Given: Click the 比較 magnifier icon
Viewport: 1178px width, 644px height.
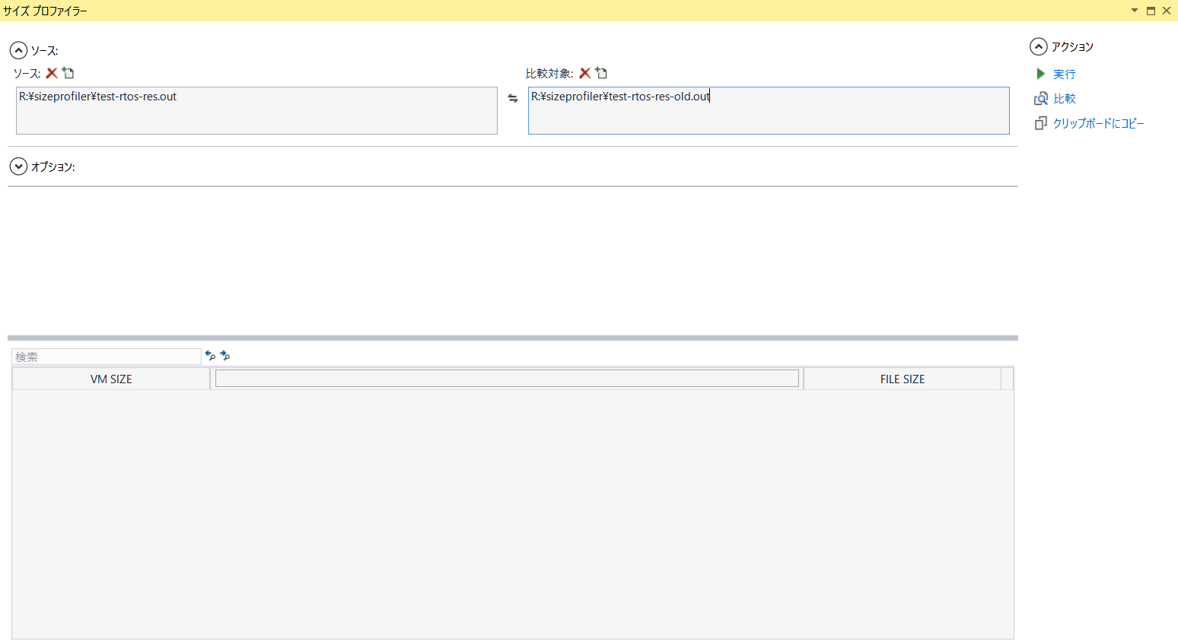Looking at the screenshot, I should point(1041,99).
